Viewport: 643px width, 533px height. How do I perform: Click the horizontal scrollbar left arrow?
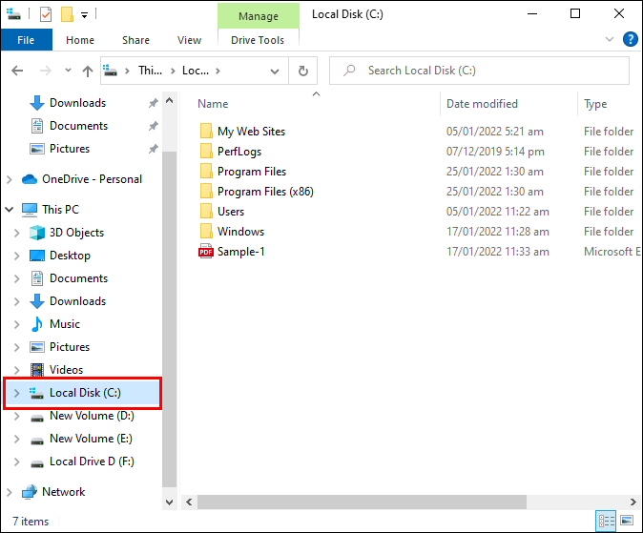tap(189, 502)
